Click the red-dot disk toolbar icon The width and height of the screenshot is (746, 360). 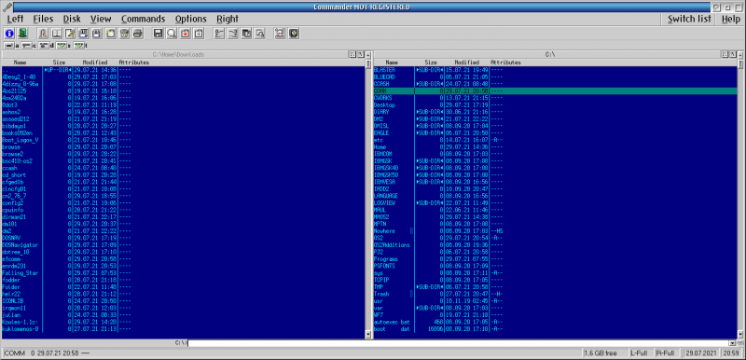pyautogui.click(x=185, y=34)
